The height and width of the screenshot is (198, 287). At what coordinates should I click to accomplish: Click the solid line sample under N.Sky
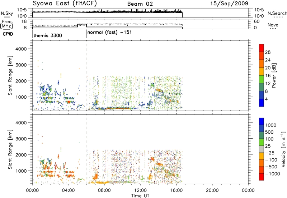(7, 17)
